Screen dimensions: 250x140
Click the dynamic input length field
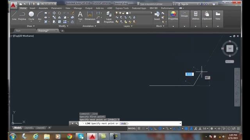(x=189, y=74)
